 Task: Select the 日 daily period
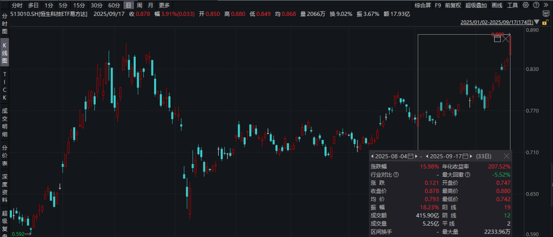click(x=129, y=5)
